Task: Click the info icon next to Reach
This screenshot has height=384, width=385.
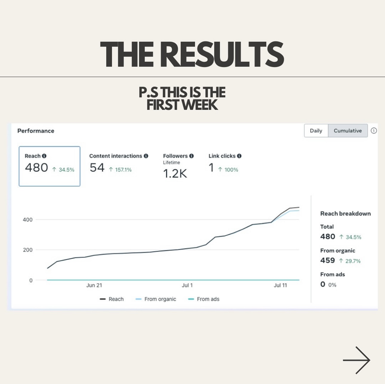Action: coord(44,156)
